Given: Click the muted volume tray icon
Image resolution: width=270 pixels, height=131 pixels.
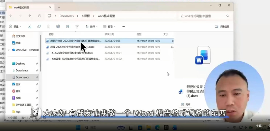Looking at the screenshot, I should click(x=246, y=128).
